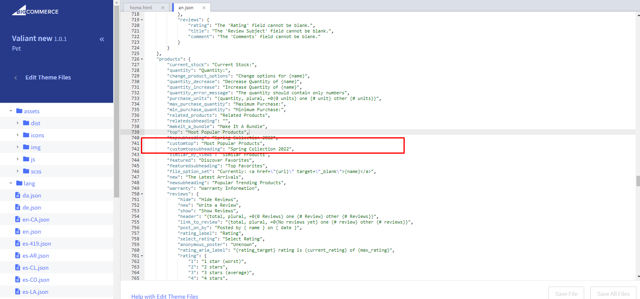Screen dimensions: 640x299
Task: Fold reviews block at line 750
Action: [142, 194]
